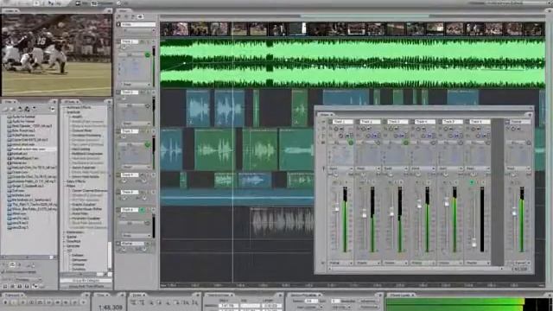Screen dimensions: 553x311
Task: Select the Transport panel tab
Action: 13,295
